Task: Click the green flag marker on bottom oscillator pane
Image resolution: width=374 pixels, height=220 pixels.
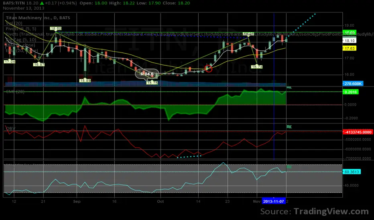Action: (x=289, y=167)
